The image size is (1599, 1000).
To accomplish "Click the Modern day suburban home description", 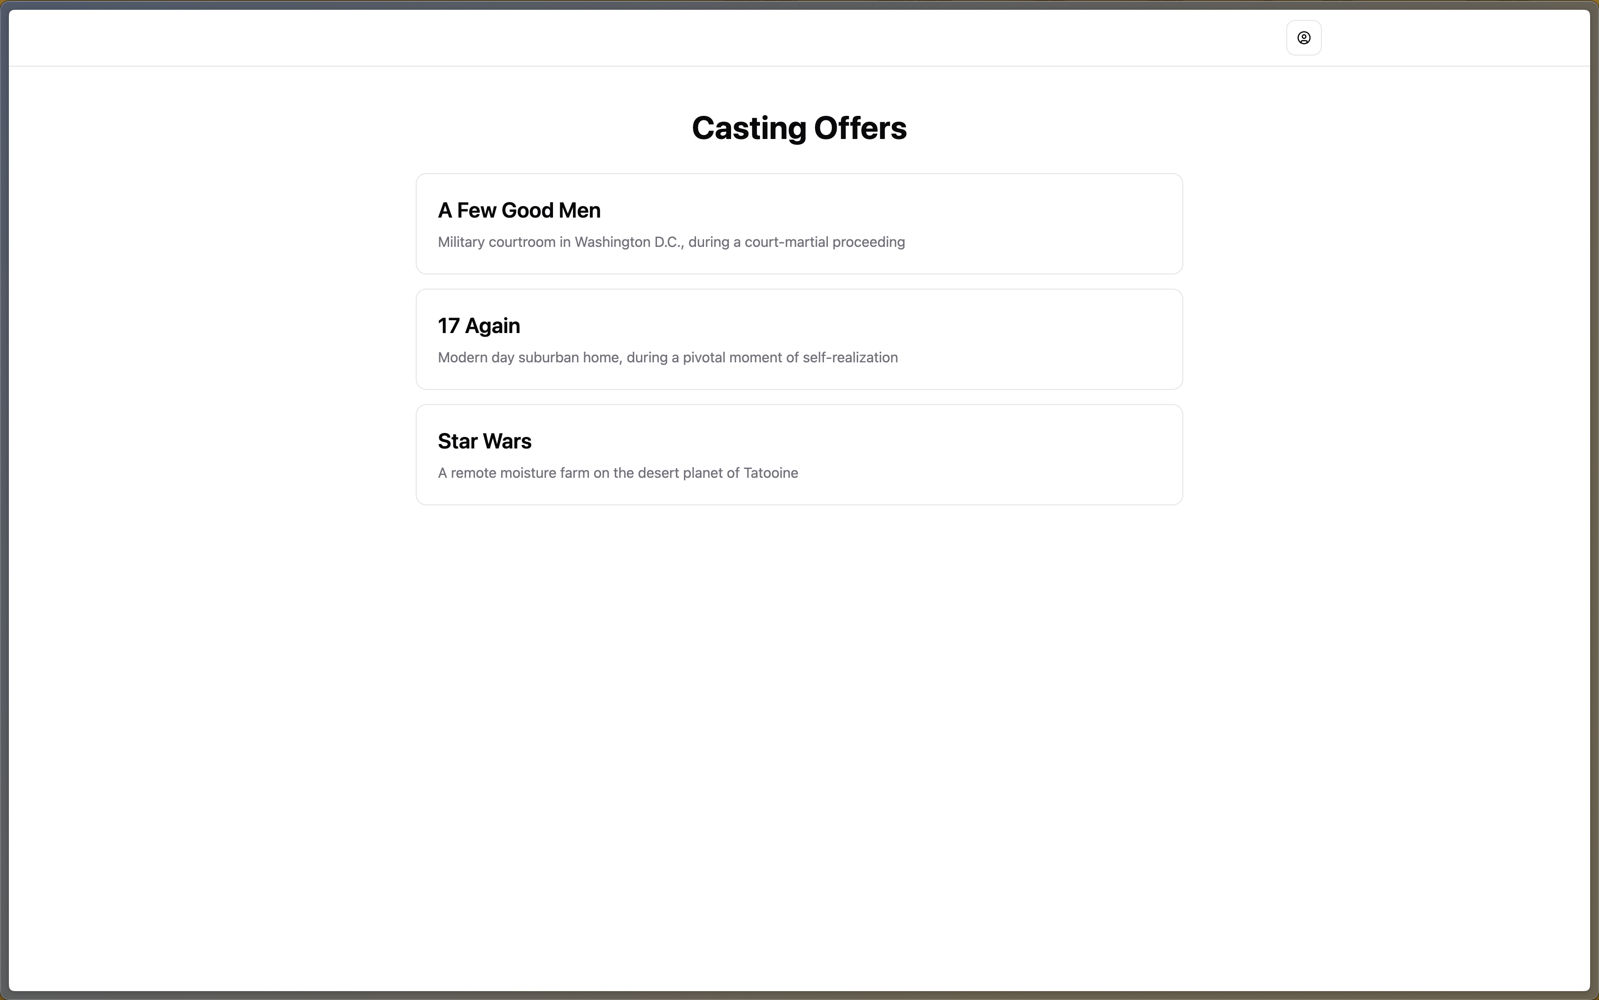I will (668, 358).
